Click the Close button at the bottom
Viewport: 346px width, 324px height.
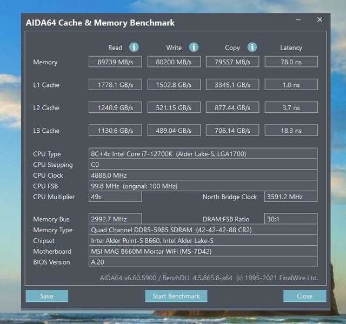click(x=305, y=296)
